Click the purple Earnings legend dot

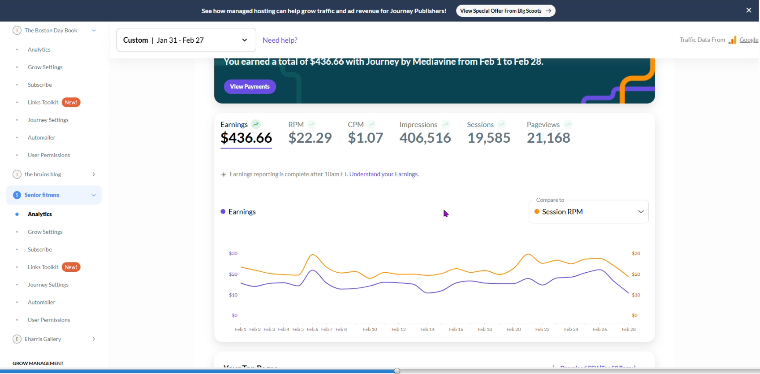(x=223, y=211)
